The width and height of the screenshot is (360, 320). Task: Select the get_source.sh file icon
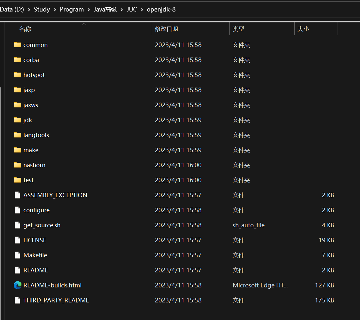[x=18, y=225]
